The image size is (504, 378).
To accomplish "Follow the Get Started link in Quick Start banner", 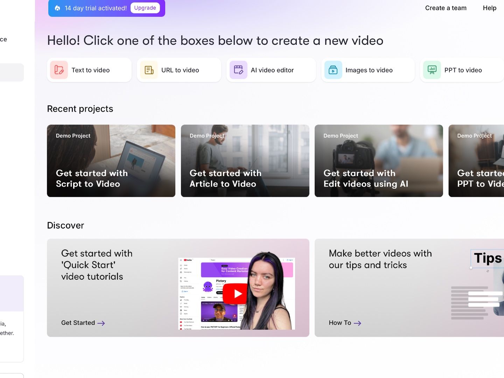I will coord(78,323).
